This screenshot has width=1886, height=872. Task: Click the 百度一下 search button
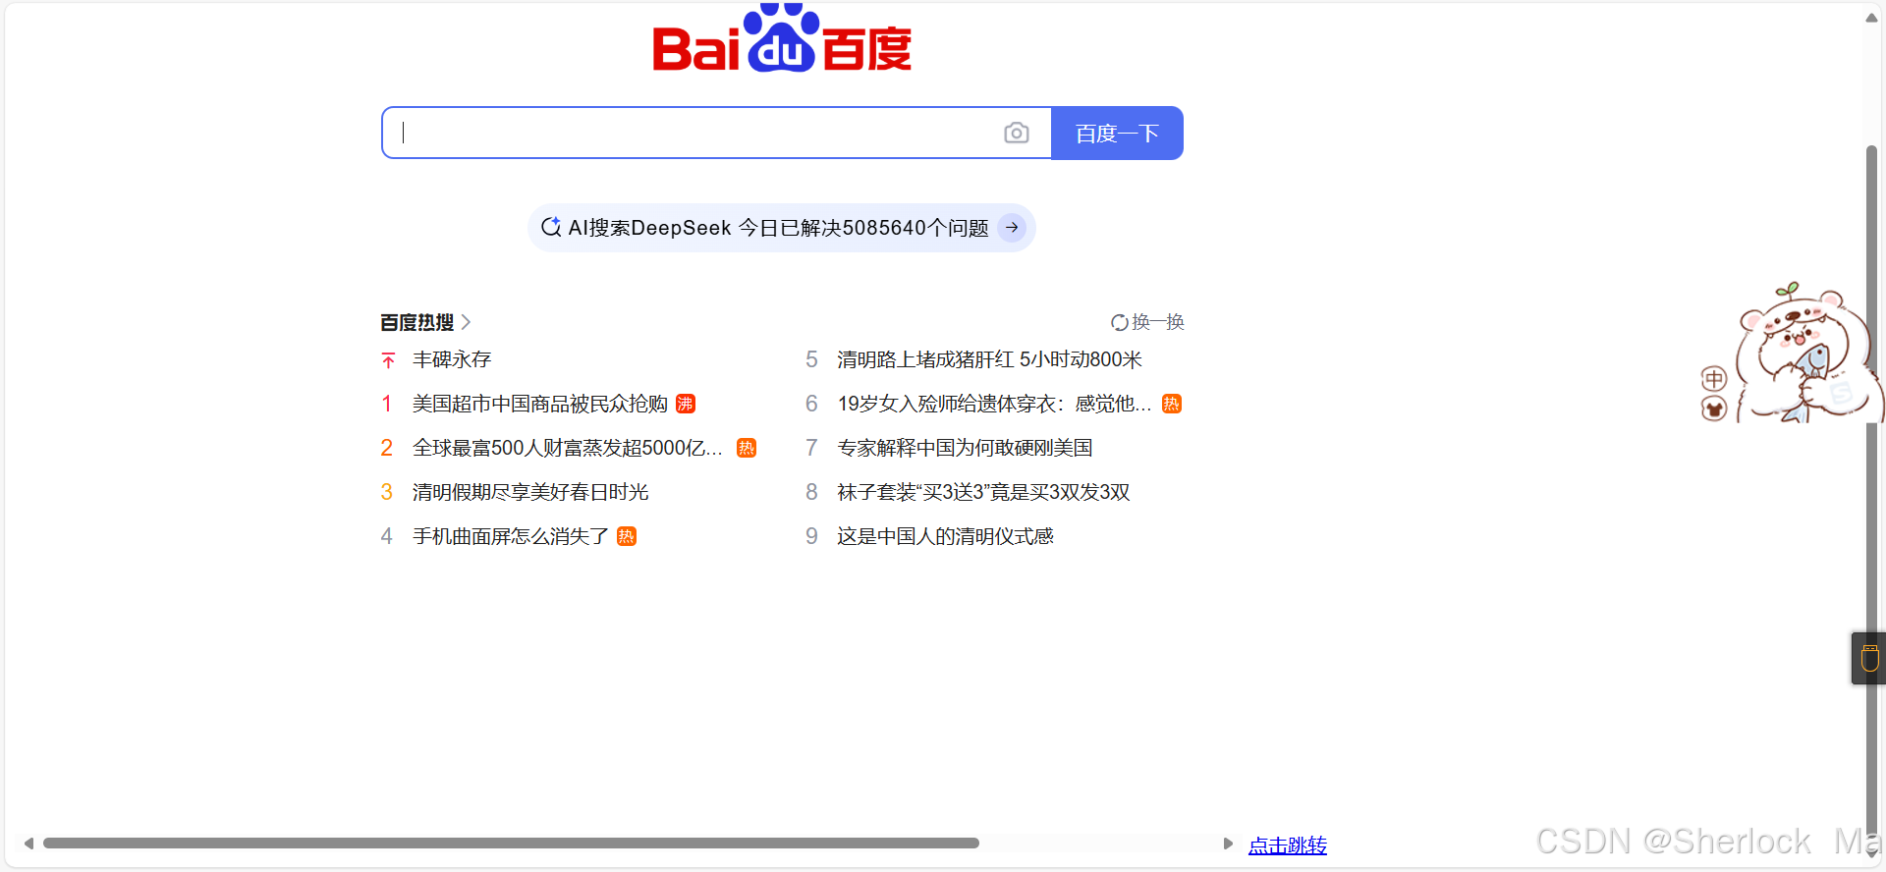(x=1117, y=133)
